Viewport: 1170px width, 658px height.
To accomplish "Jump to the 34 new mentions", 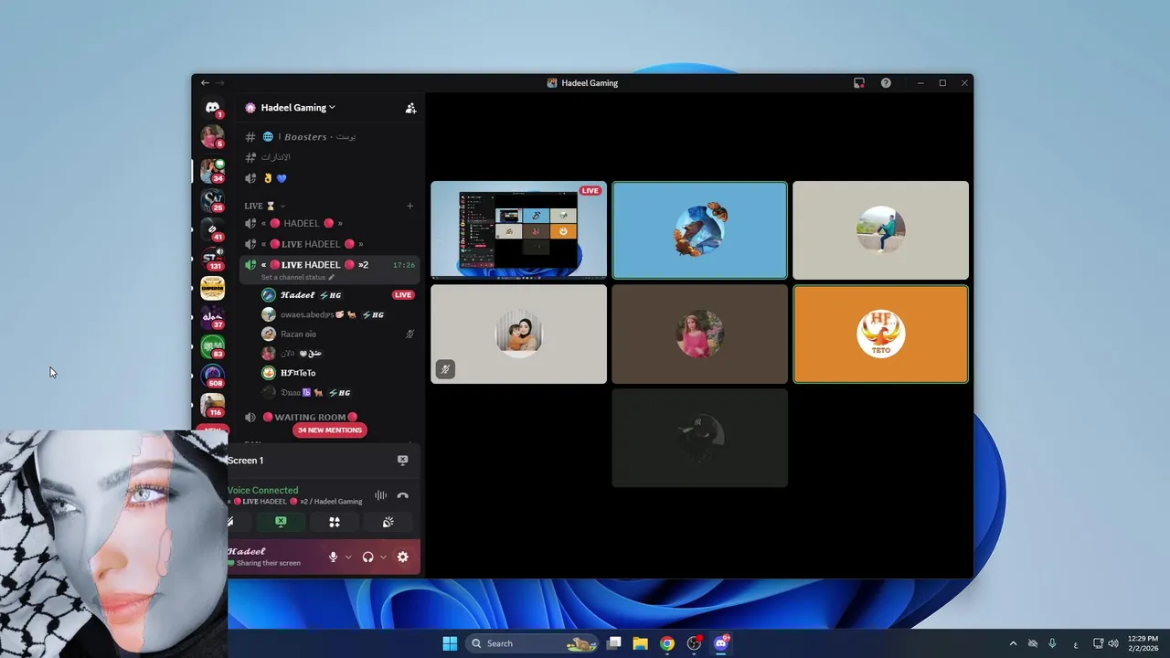I will coord(330,430).
